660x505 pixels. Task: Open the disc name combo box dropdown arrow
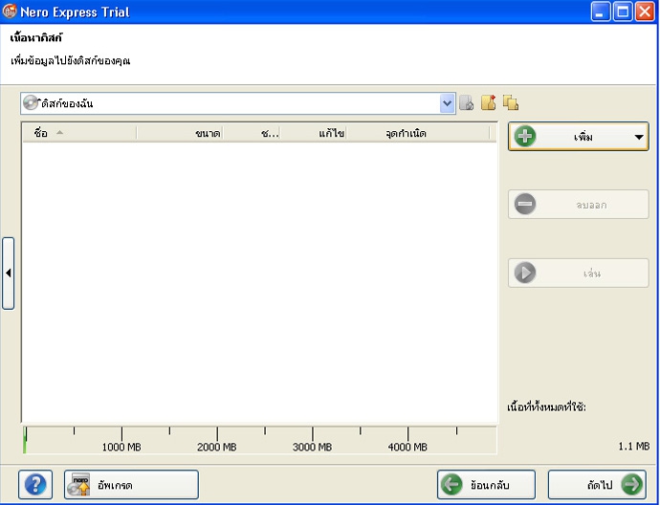(x=447, y=103)
